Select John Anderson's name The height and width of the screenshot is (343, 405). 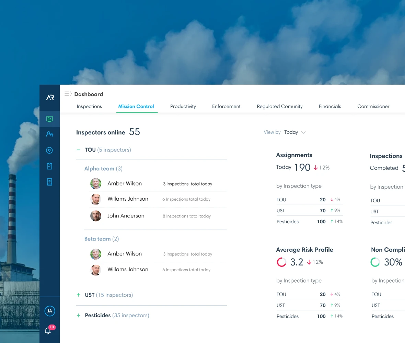pos(126,216)
